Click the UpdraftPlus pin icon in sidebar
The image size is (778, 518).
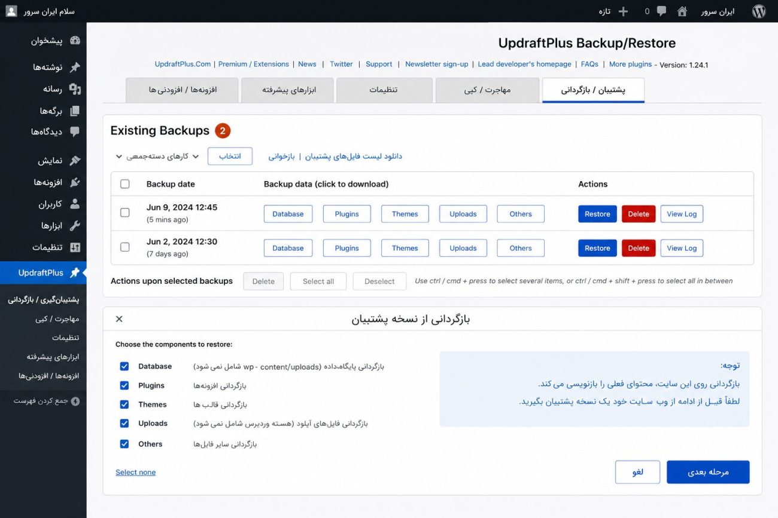pos(75,273)
